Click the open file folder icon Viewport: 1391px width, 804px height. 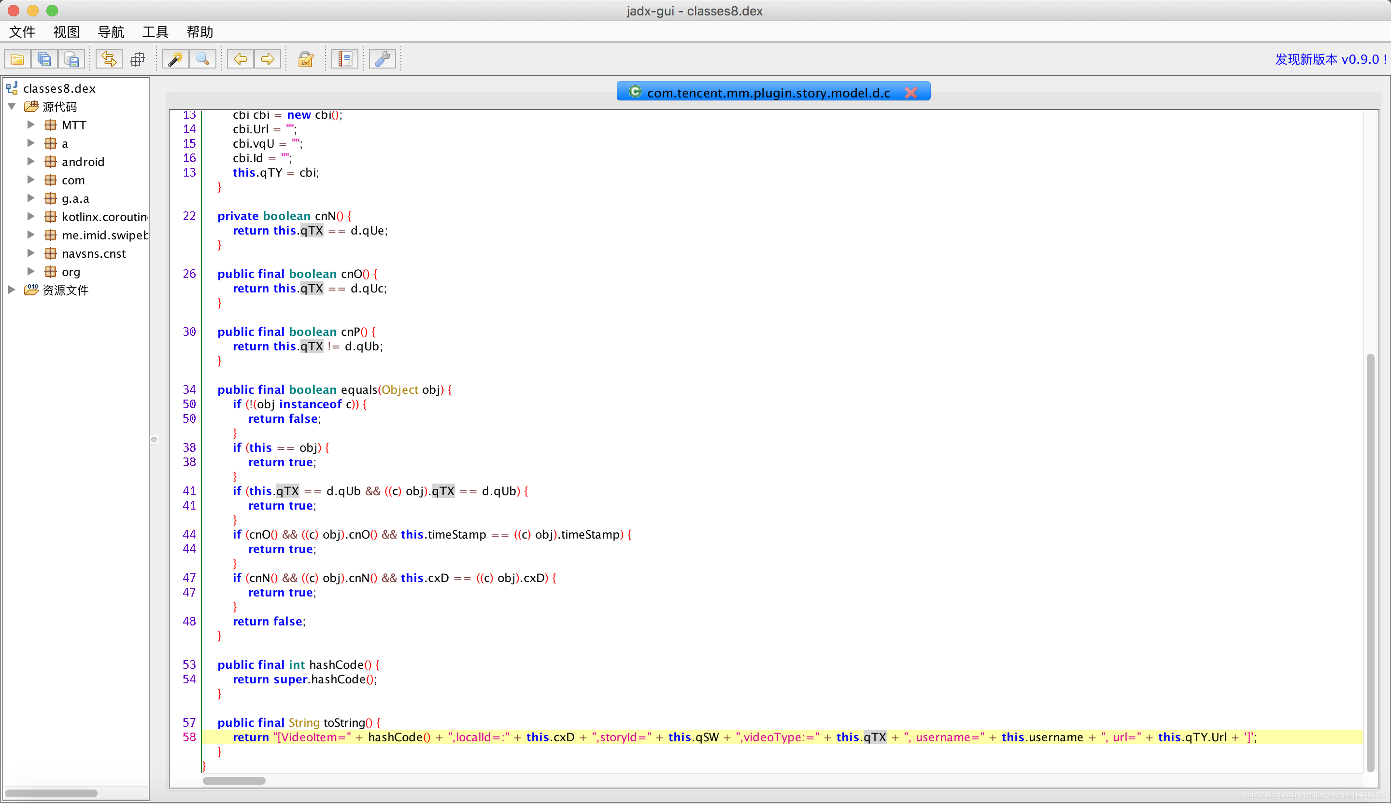(17, 59)
